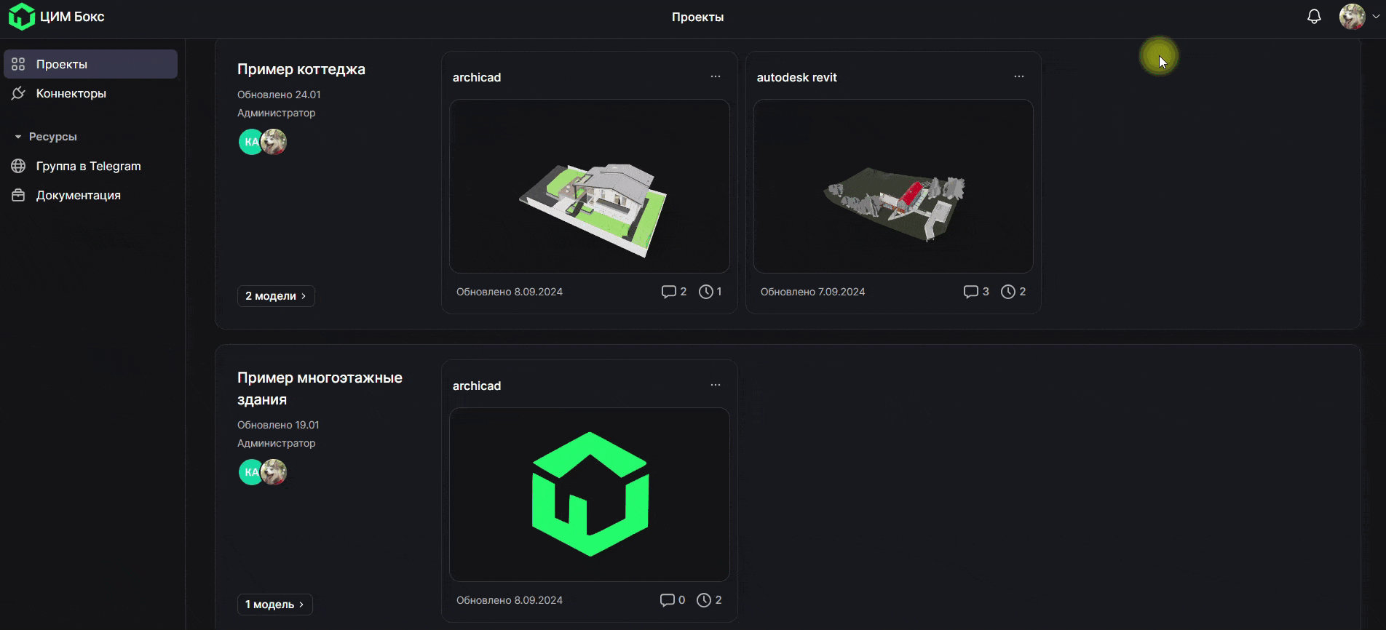Open the cottage archicad model thumbnail
Screen dimensions: 1386x630
(590, 186)
